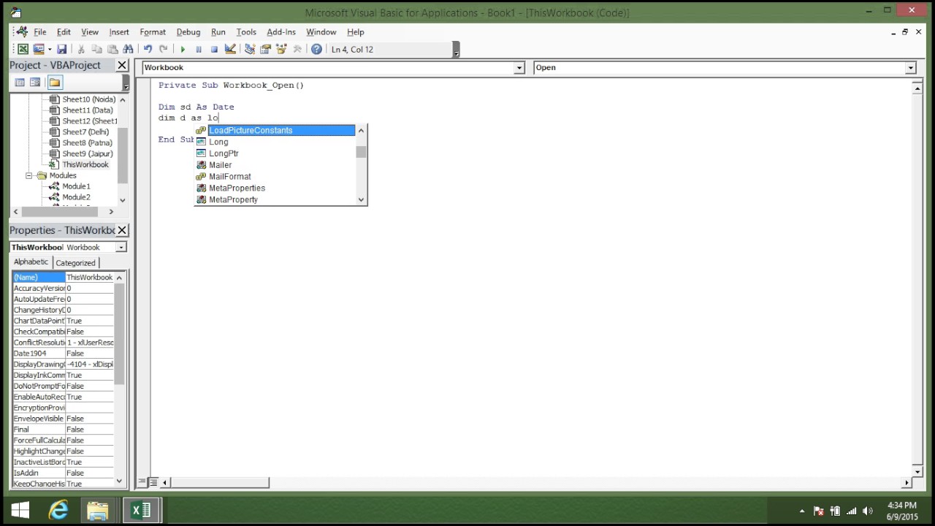Click the Procedure View button at bottom-left of code
Screen dimensions: 935x526
tap(143, 482)
